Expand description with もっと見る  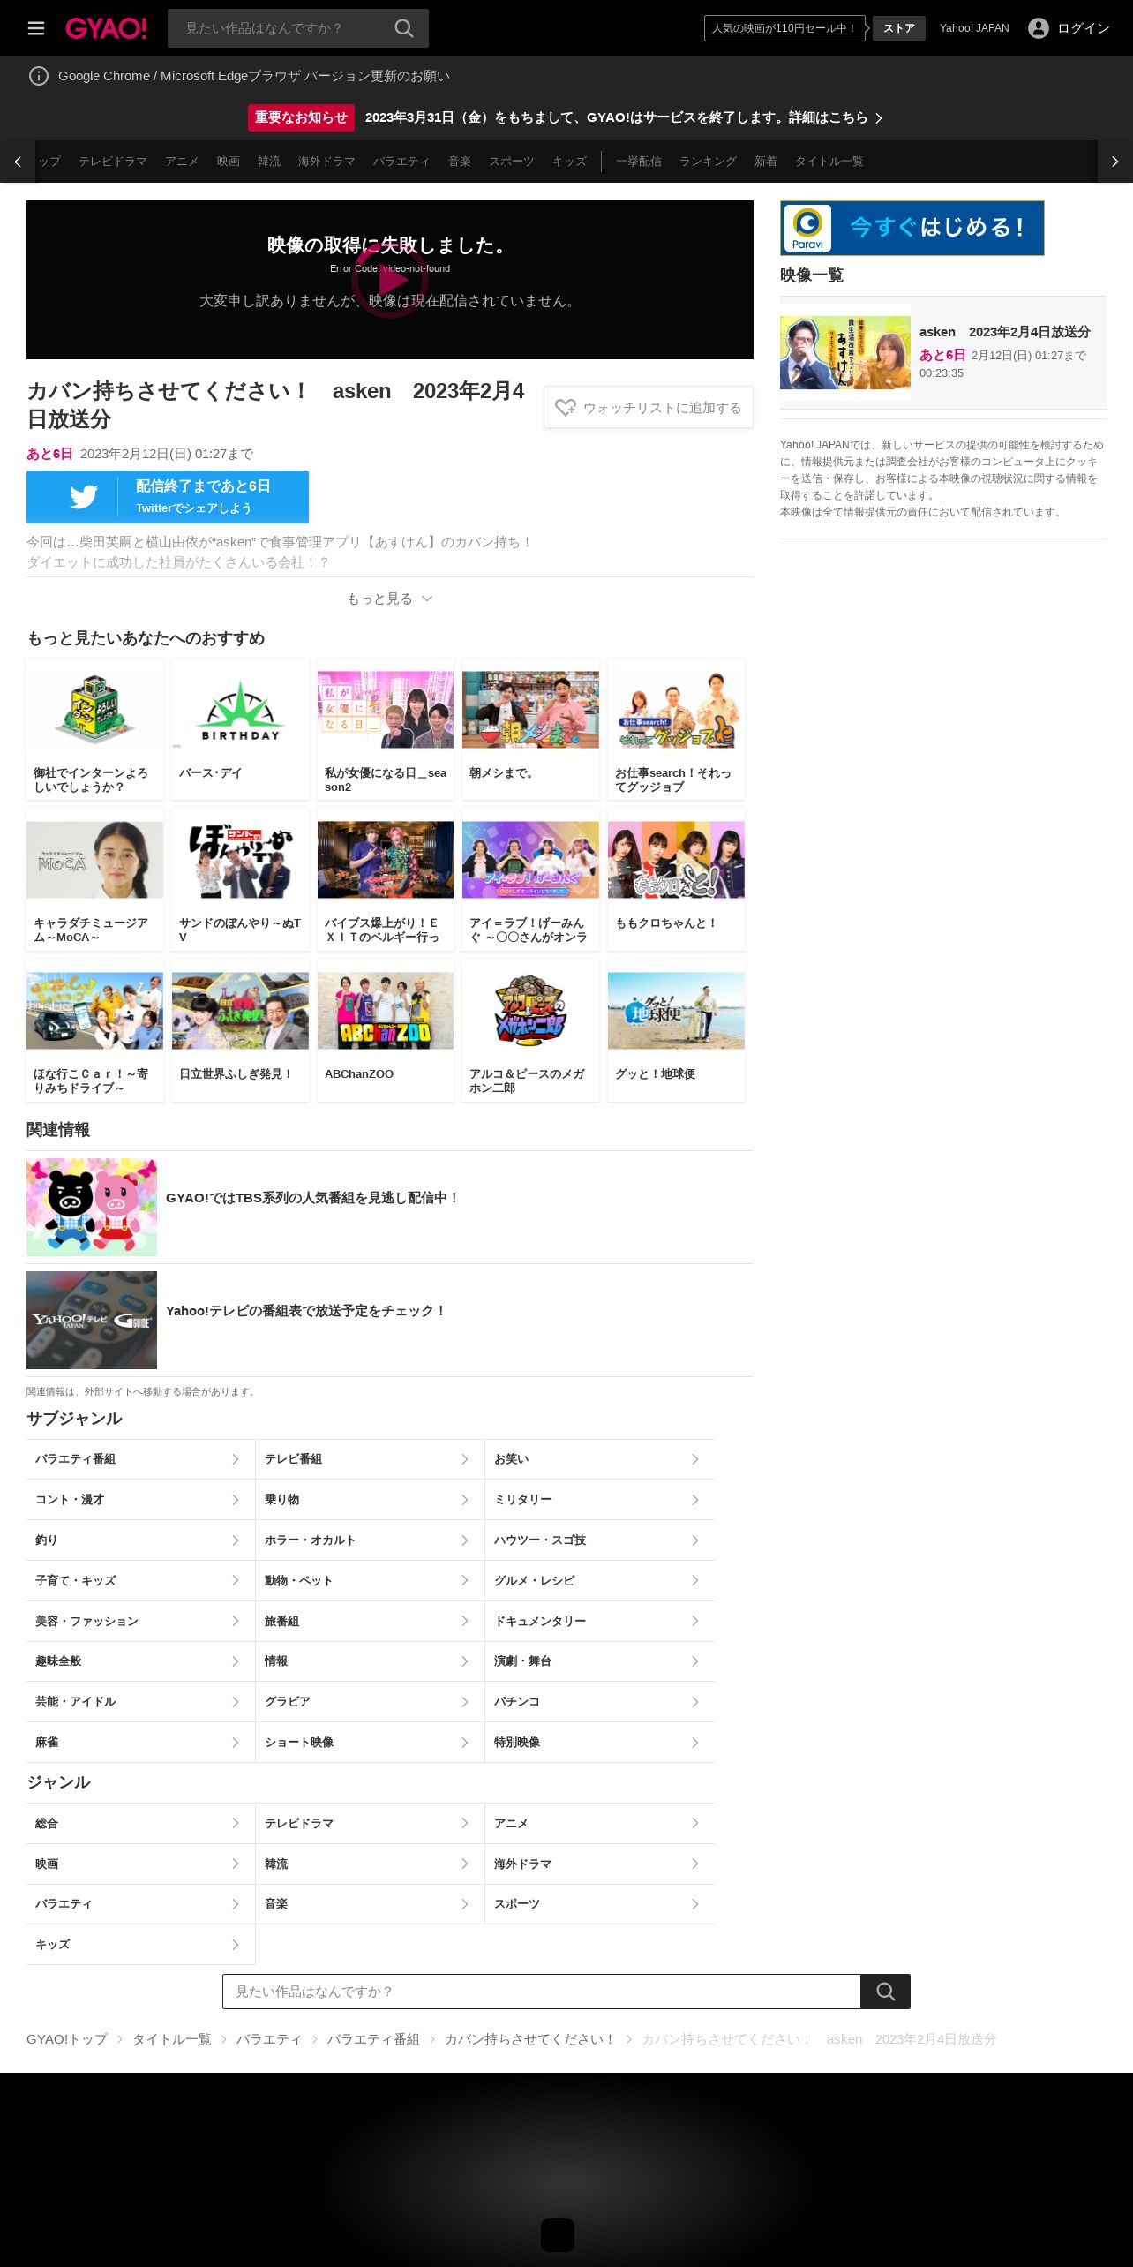click(389, 599)
